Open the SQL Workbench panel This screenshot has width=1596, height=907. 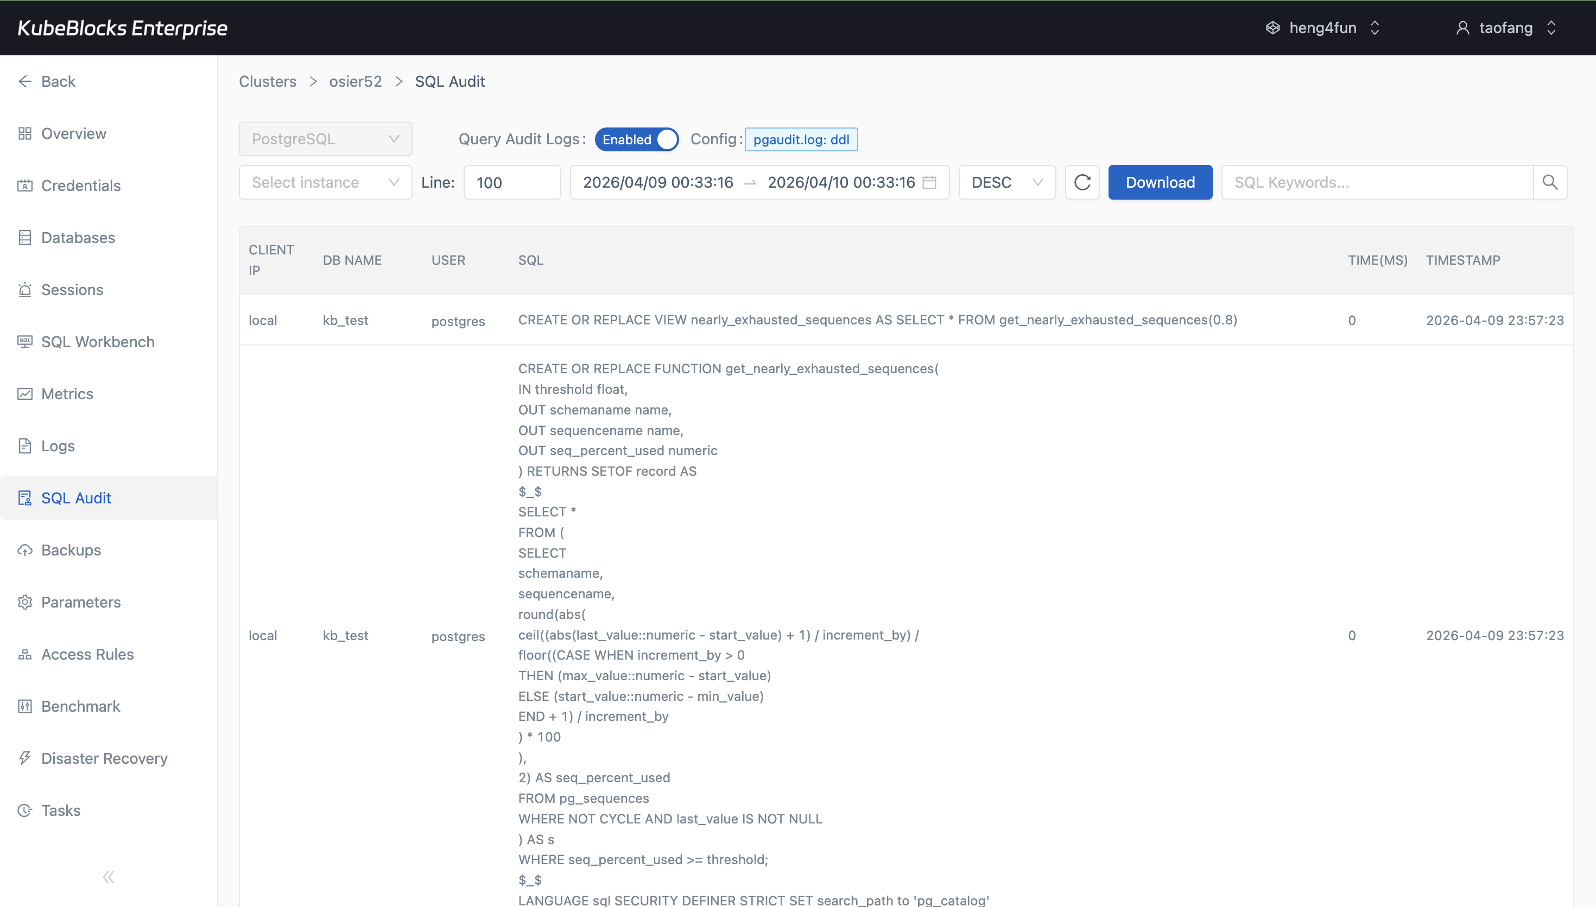click(97, 341)
